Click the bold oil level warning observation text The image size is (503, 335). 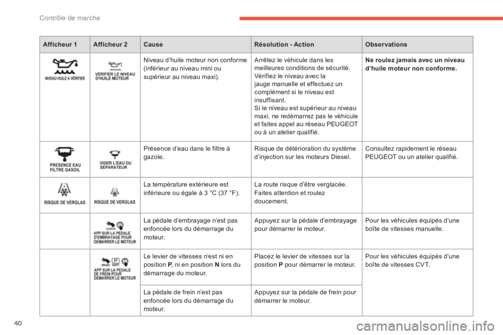(x=415, y=64)
